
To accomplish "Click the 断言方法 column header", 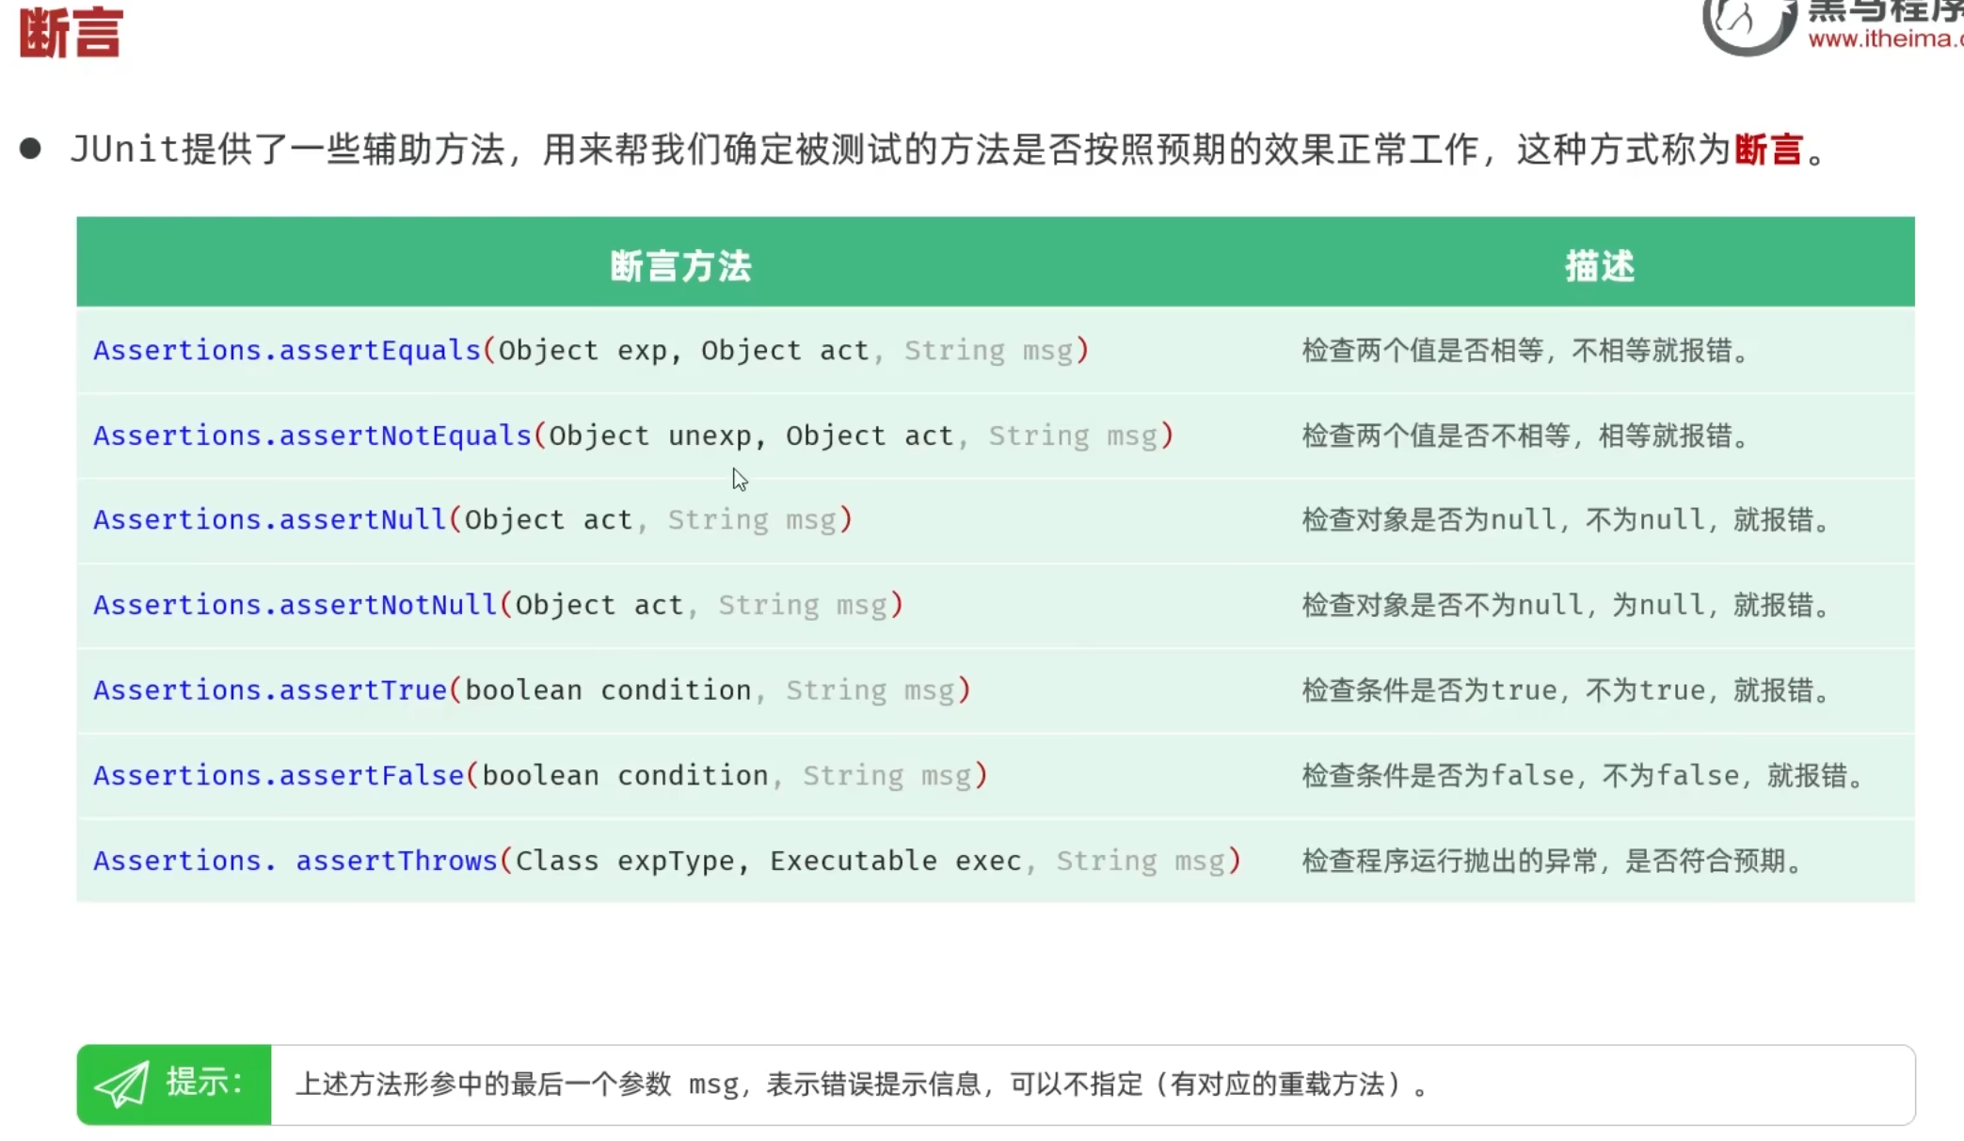I will (x=680, y=266).
